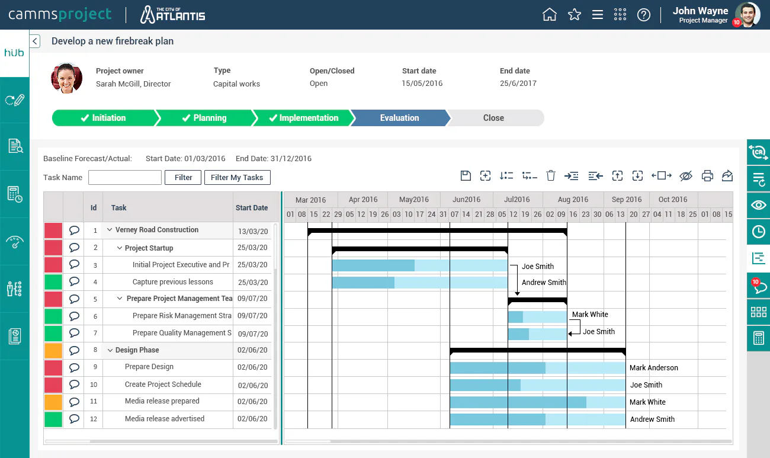The image size is (770, 458).
Task: Open the Add New Task icon
Action: click(x=486, y=175)
